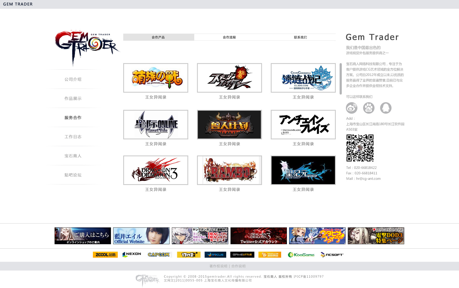Switch to the 联系我们 tab
The image size is (459, 288).
(300, 37)
